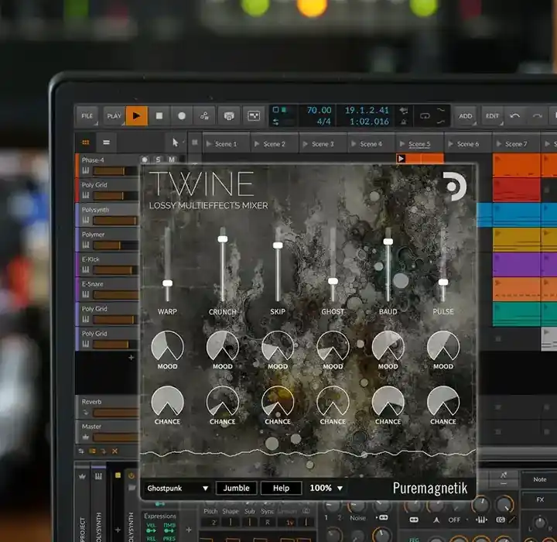Click the 4/4 time signature
This screenshot has width=557, height=542.
323,122
